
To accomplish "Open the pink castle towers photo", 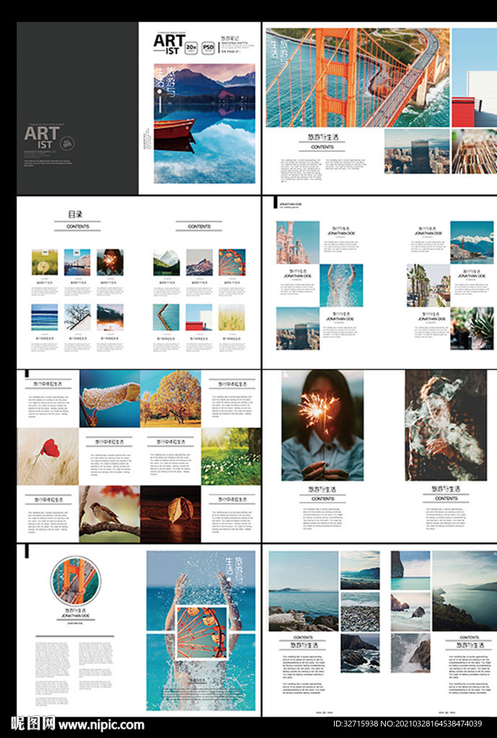I will pyautogui.click(x=298, y=242).
